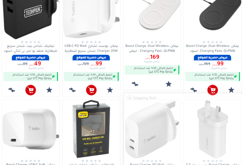Star the white Dual Wireless Charging Pads

(x=168, y=84)
